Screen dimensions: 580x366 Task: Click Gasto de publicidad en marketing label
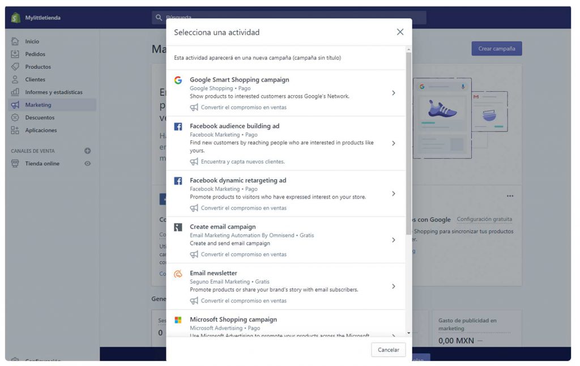(x=467, y=324)
